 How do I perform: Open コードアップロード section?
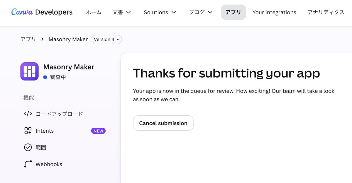pyautogui.click(x=59, y=114)
